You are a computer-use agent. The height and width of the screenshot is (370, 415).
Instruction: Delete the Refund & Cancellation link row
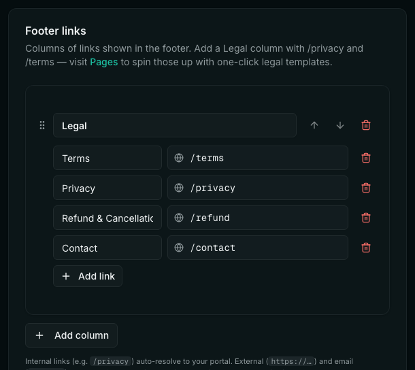[x=366, y=218]
